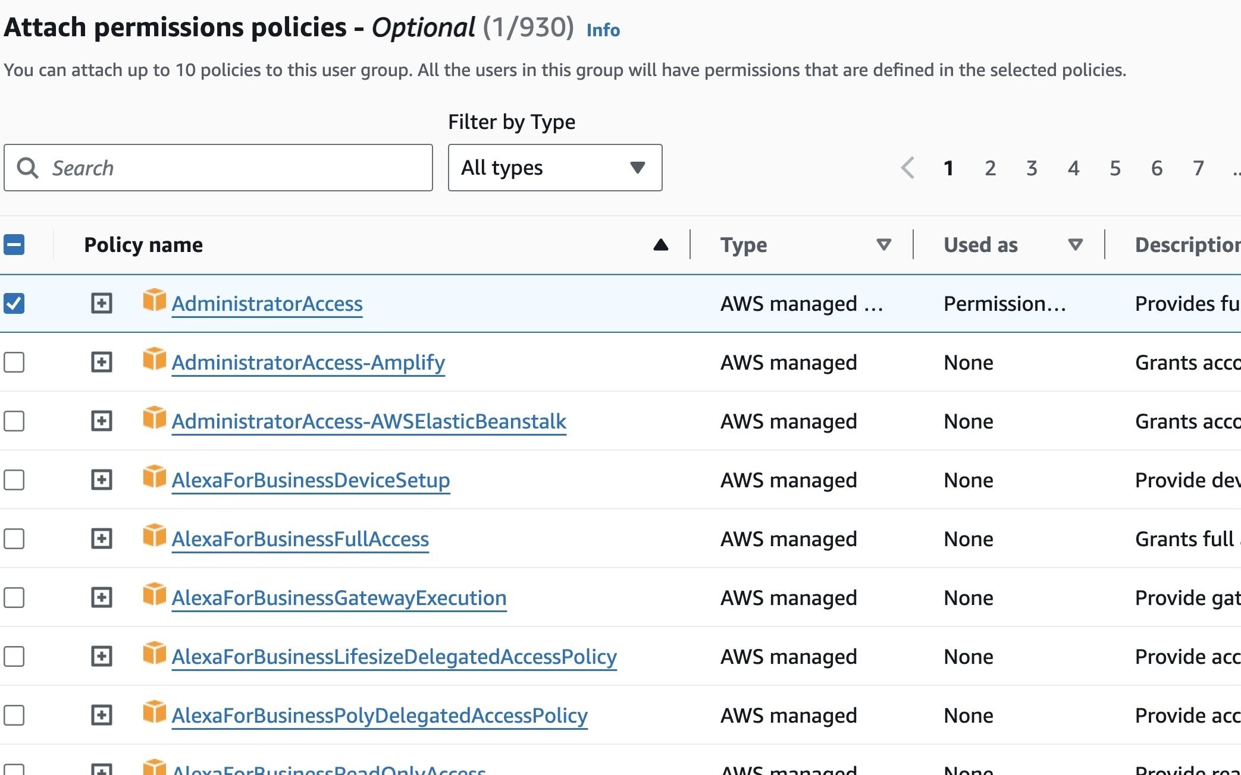Check the AlexaForBusinessDeviceSetup checkbox
Viewport: 1241px width, 775px height.
tap(15, 480)
